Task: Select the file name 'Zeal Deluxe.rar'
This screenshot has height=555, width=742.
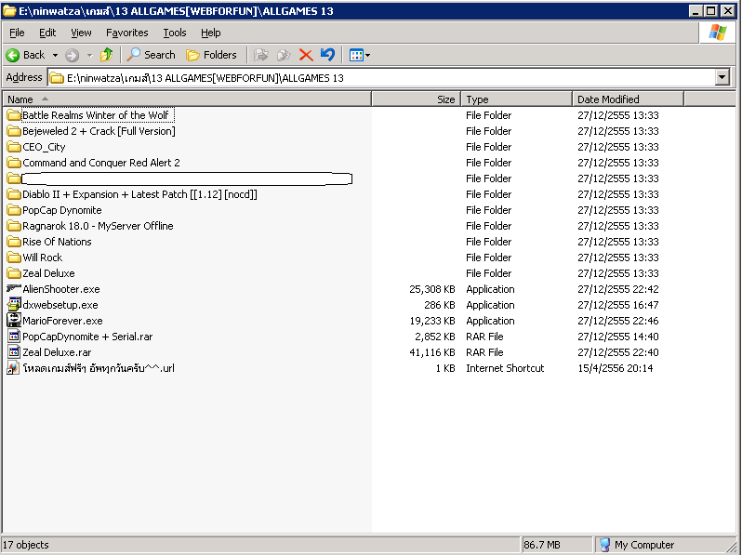Action: pos(57,352)
